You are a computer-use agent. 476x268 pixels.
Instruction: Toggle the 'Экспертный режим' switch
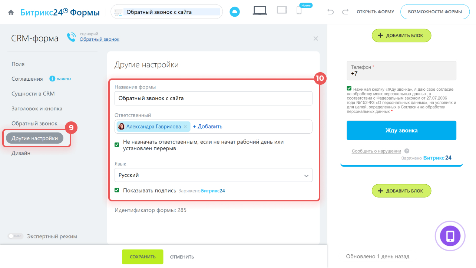click(x=16, y=236)
